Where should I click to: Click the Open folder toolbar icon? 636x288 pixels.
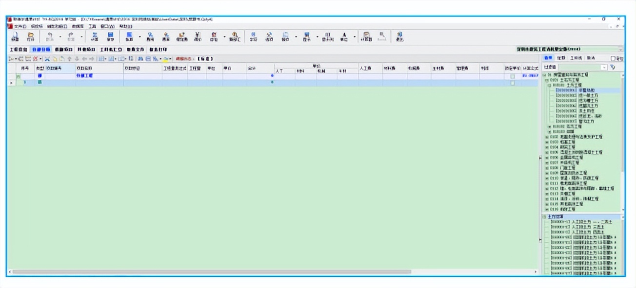31,37
